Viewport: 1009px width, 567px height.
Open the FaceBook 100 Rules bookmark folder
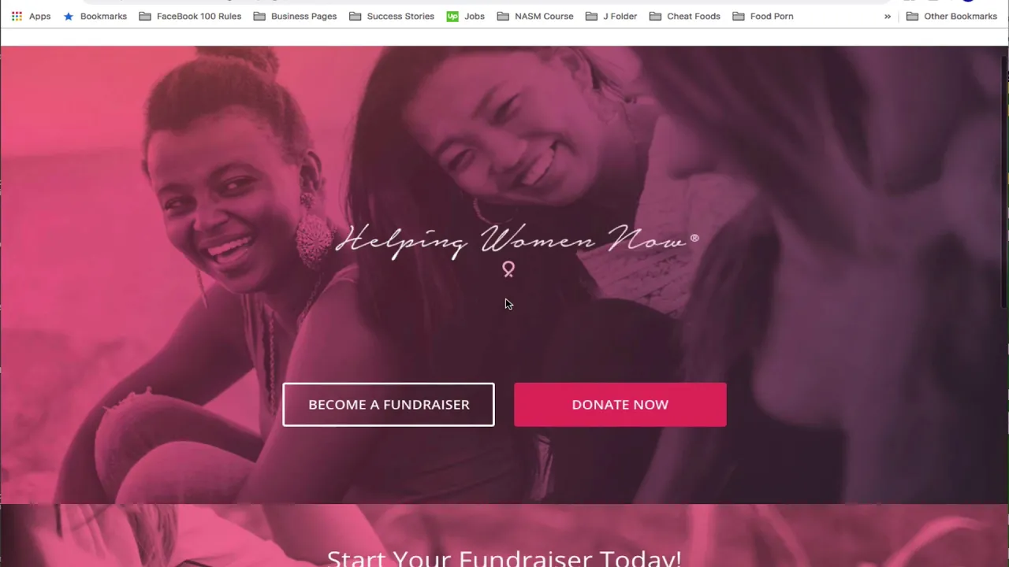190,16
